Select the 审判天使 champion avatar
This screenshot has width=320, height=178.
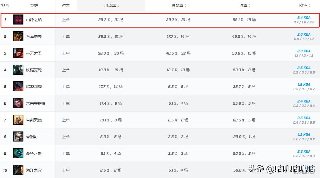tap(18, 120)
